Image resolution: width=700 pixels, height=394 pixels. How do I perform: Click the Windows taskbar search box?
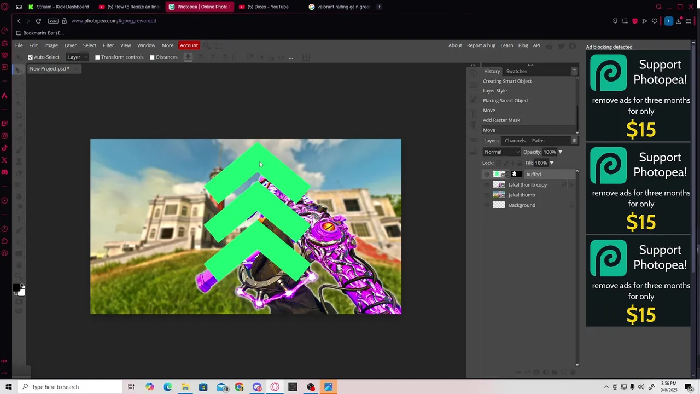tap(69, 387)
